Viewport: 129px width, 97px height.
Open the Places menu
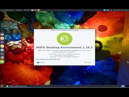[x=19, y=10]
